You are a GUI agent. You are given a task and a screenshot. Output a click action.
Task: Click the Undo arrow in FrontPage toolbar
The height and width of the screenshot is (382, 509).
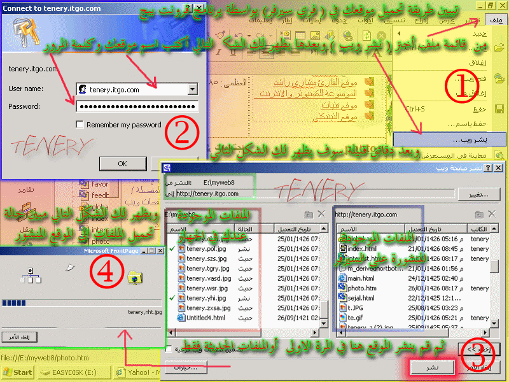click(x=239, y=35)
